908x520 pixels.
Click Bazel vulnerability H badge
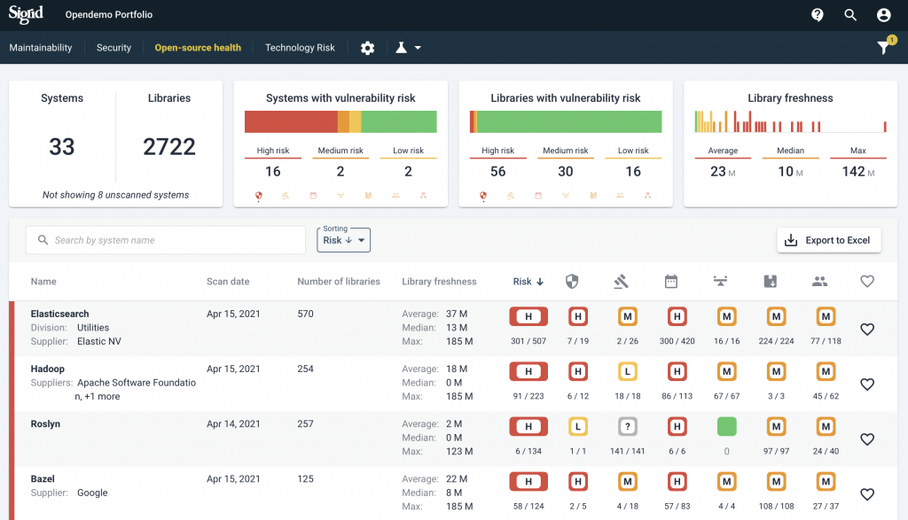[x=578, y=481]
